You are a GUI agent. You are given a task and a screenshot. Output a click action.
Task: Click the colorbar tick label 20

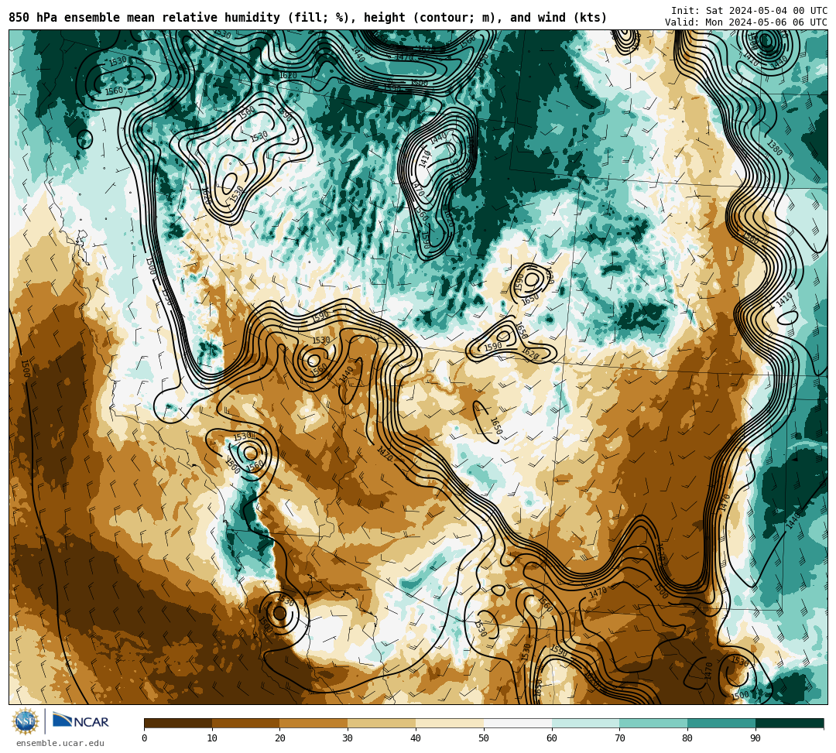[280, 738]
